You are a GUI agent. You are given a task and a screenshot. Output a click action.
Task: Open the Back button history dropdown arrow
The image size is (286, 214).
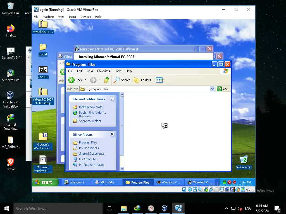[x=85, y=80]
